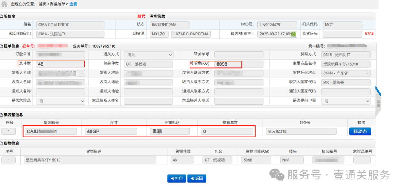Viewport: 403px width, 191px height.
Task: Click the 货物信息 section document icon
Action: (2, 143)
